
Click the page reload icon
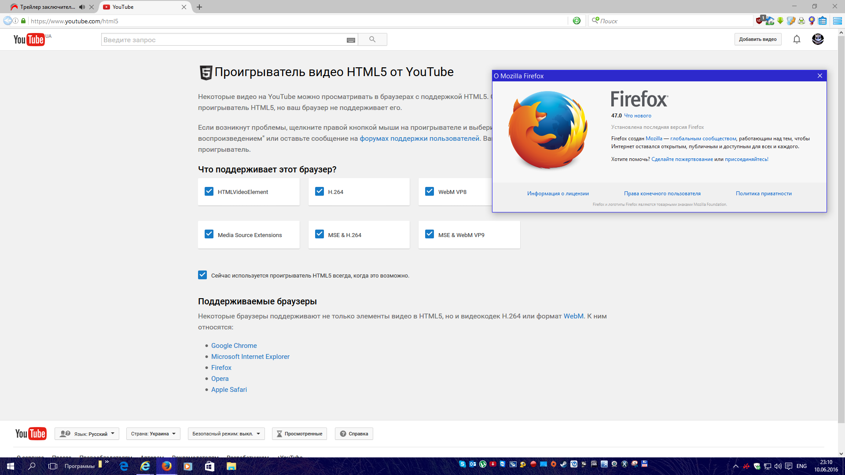(x=577, y=21)
